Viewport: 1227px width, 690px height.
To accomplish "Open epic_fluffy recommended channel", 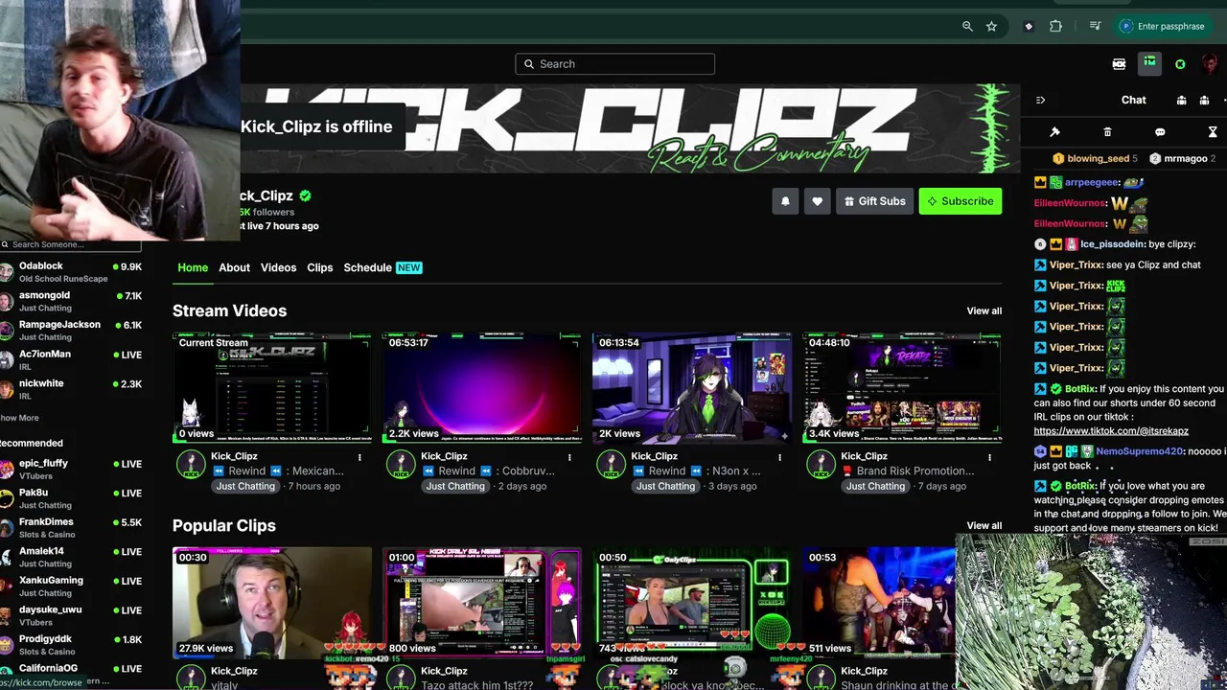I will [x=72, y=469].
